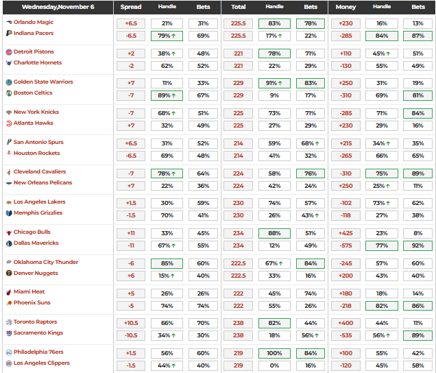Click Cleveland Cavaliers 78% spread handle
436x373 pixels.
(167, 173)
